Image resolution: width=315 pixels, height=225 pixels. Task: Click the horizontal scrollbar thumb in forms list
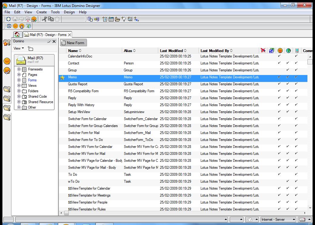67,213
